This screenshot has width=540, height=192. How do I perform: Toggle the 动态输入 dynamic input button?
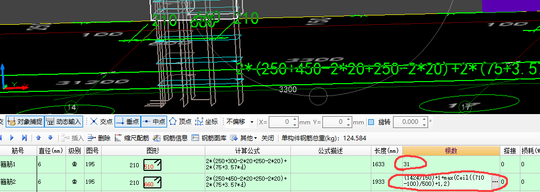point(64,122)
